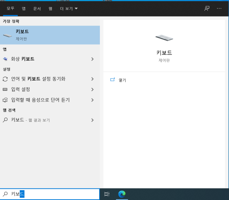Open Task View from the taskbar

107,194
